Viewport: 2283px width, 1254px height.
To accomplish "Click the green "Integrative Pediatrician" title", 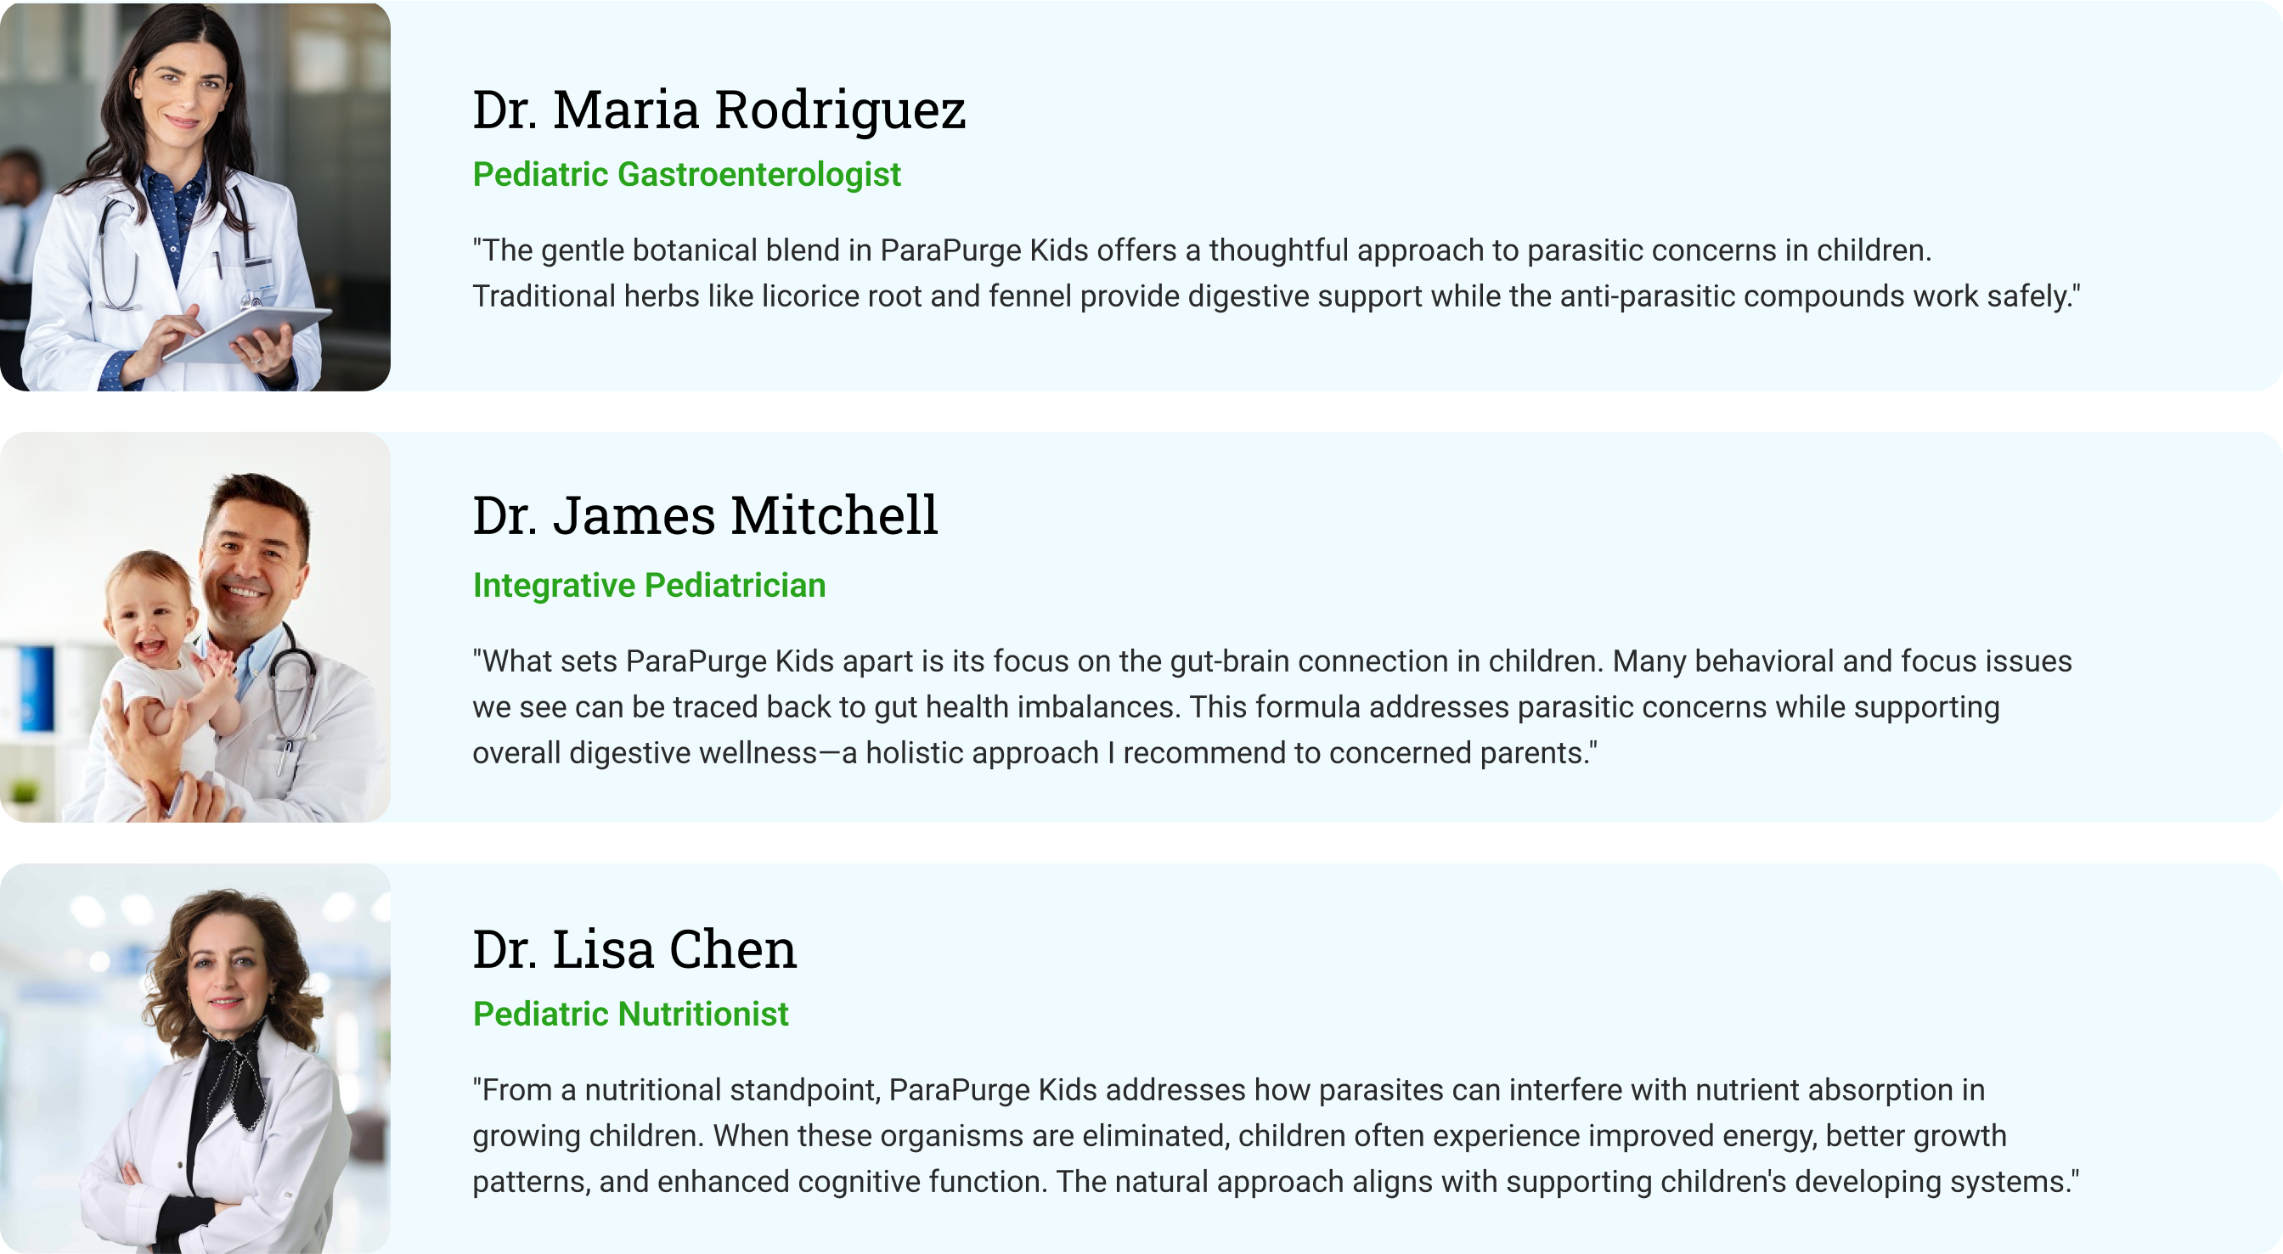I will pos(649,586).
